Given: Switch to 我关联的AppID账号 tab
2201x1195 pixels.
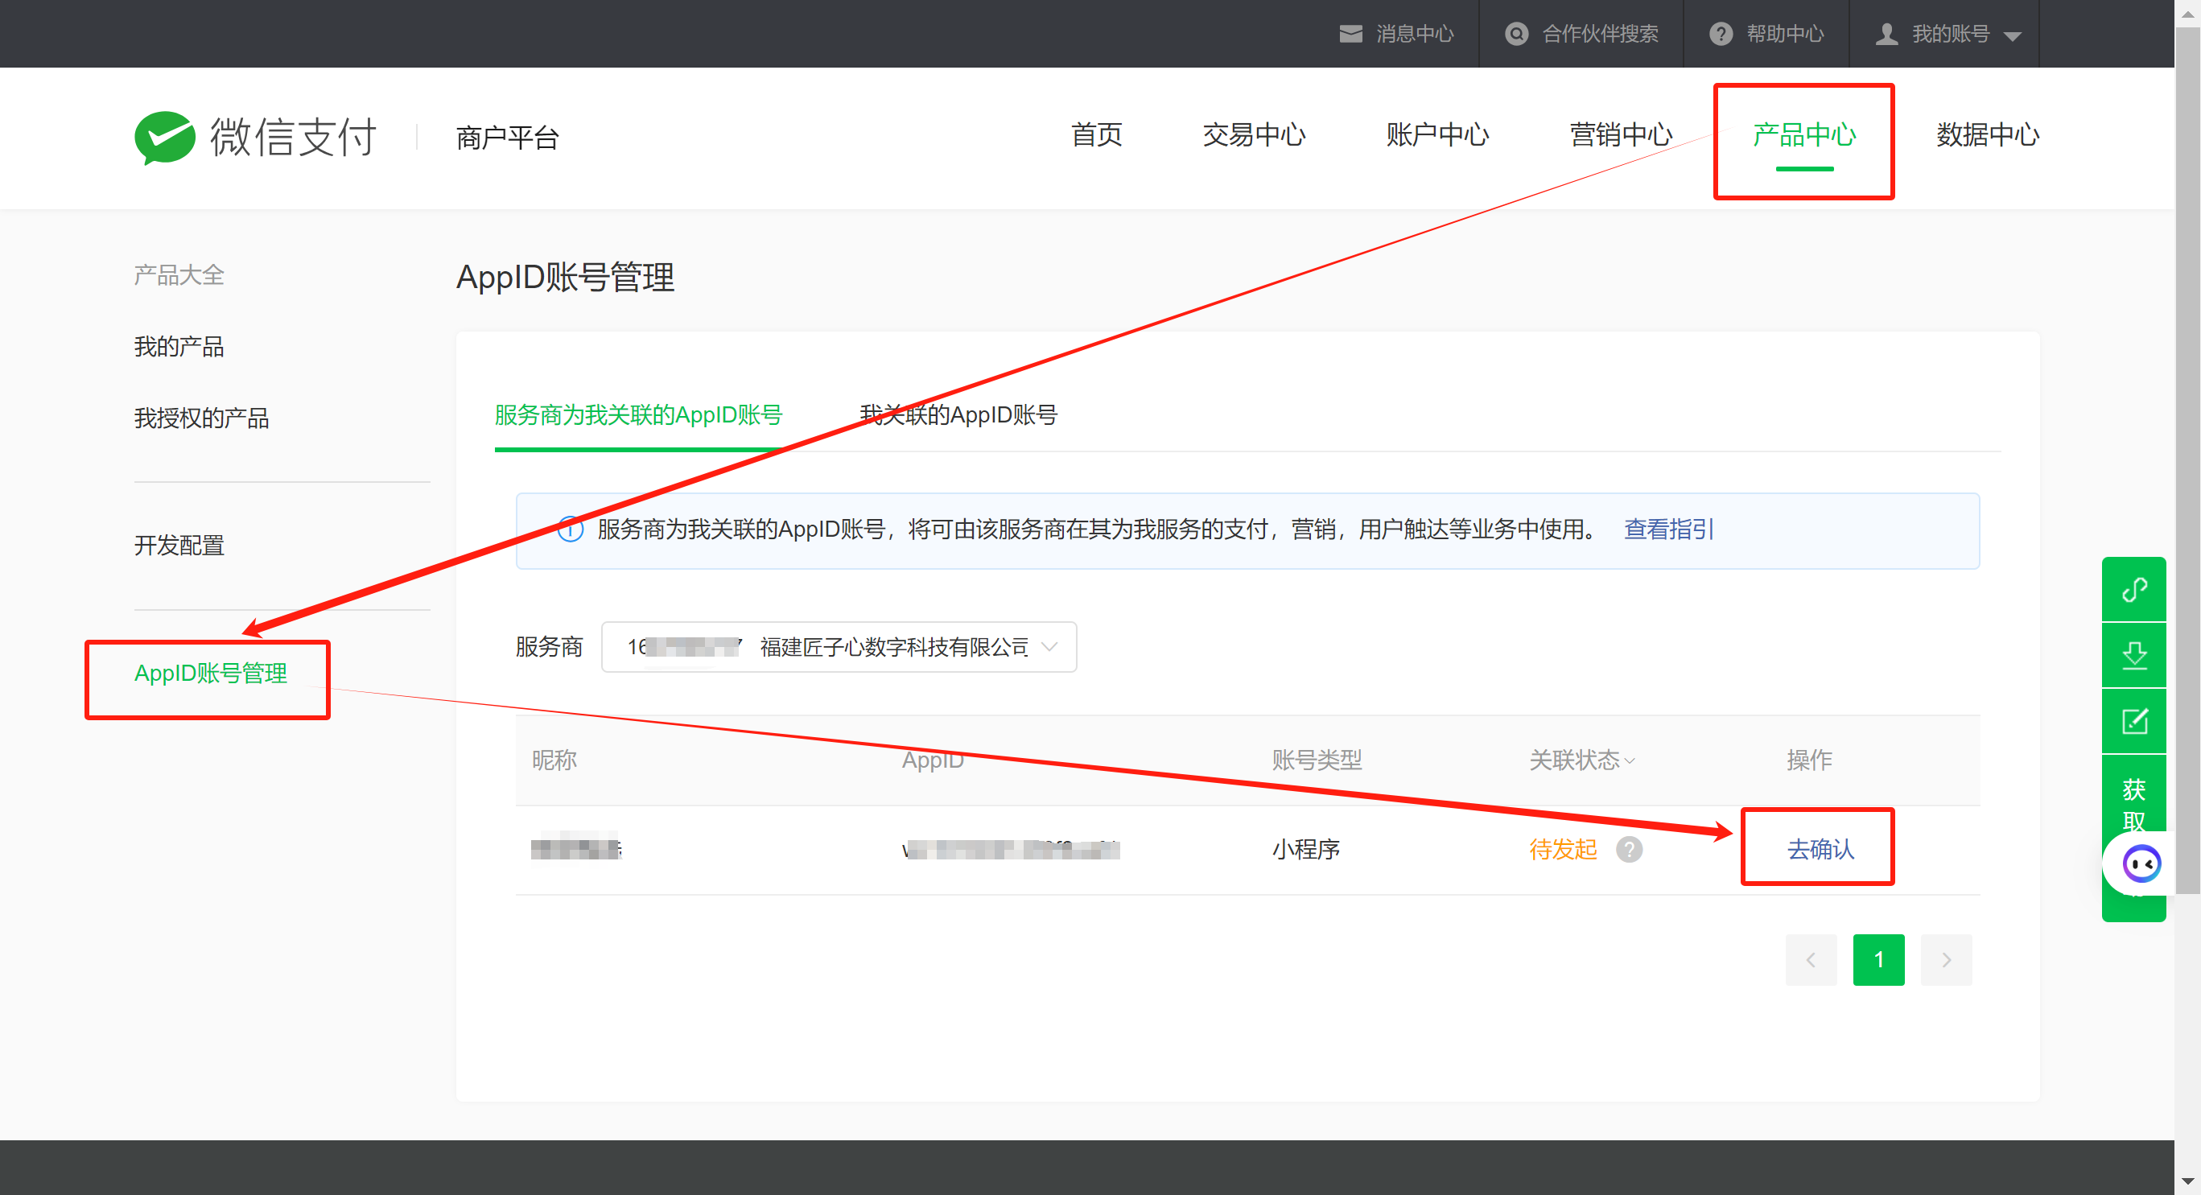Looking at the screenshot, I should (x=958, y=415).
